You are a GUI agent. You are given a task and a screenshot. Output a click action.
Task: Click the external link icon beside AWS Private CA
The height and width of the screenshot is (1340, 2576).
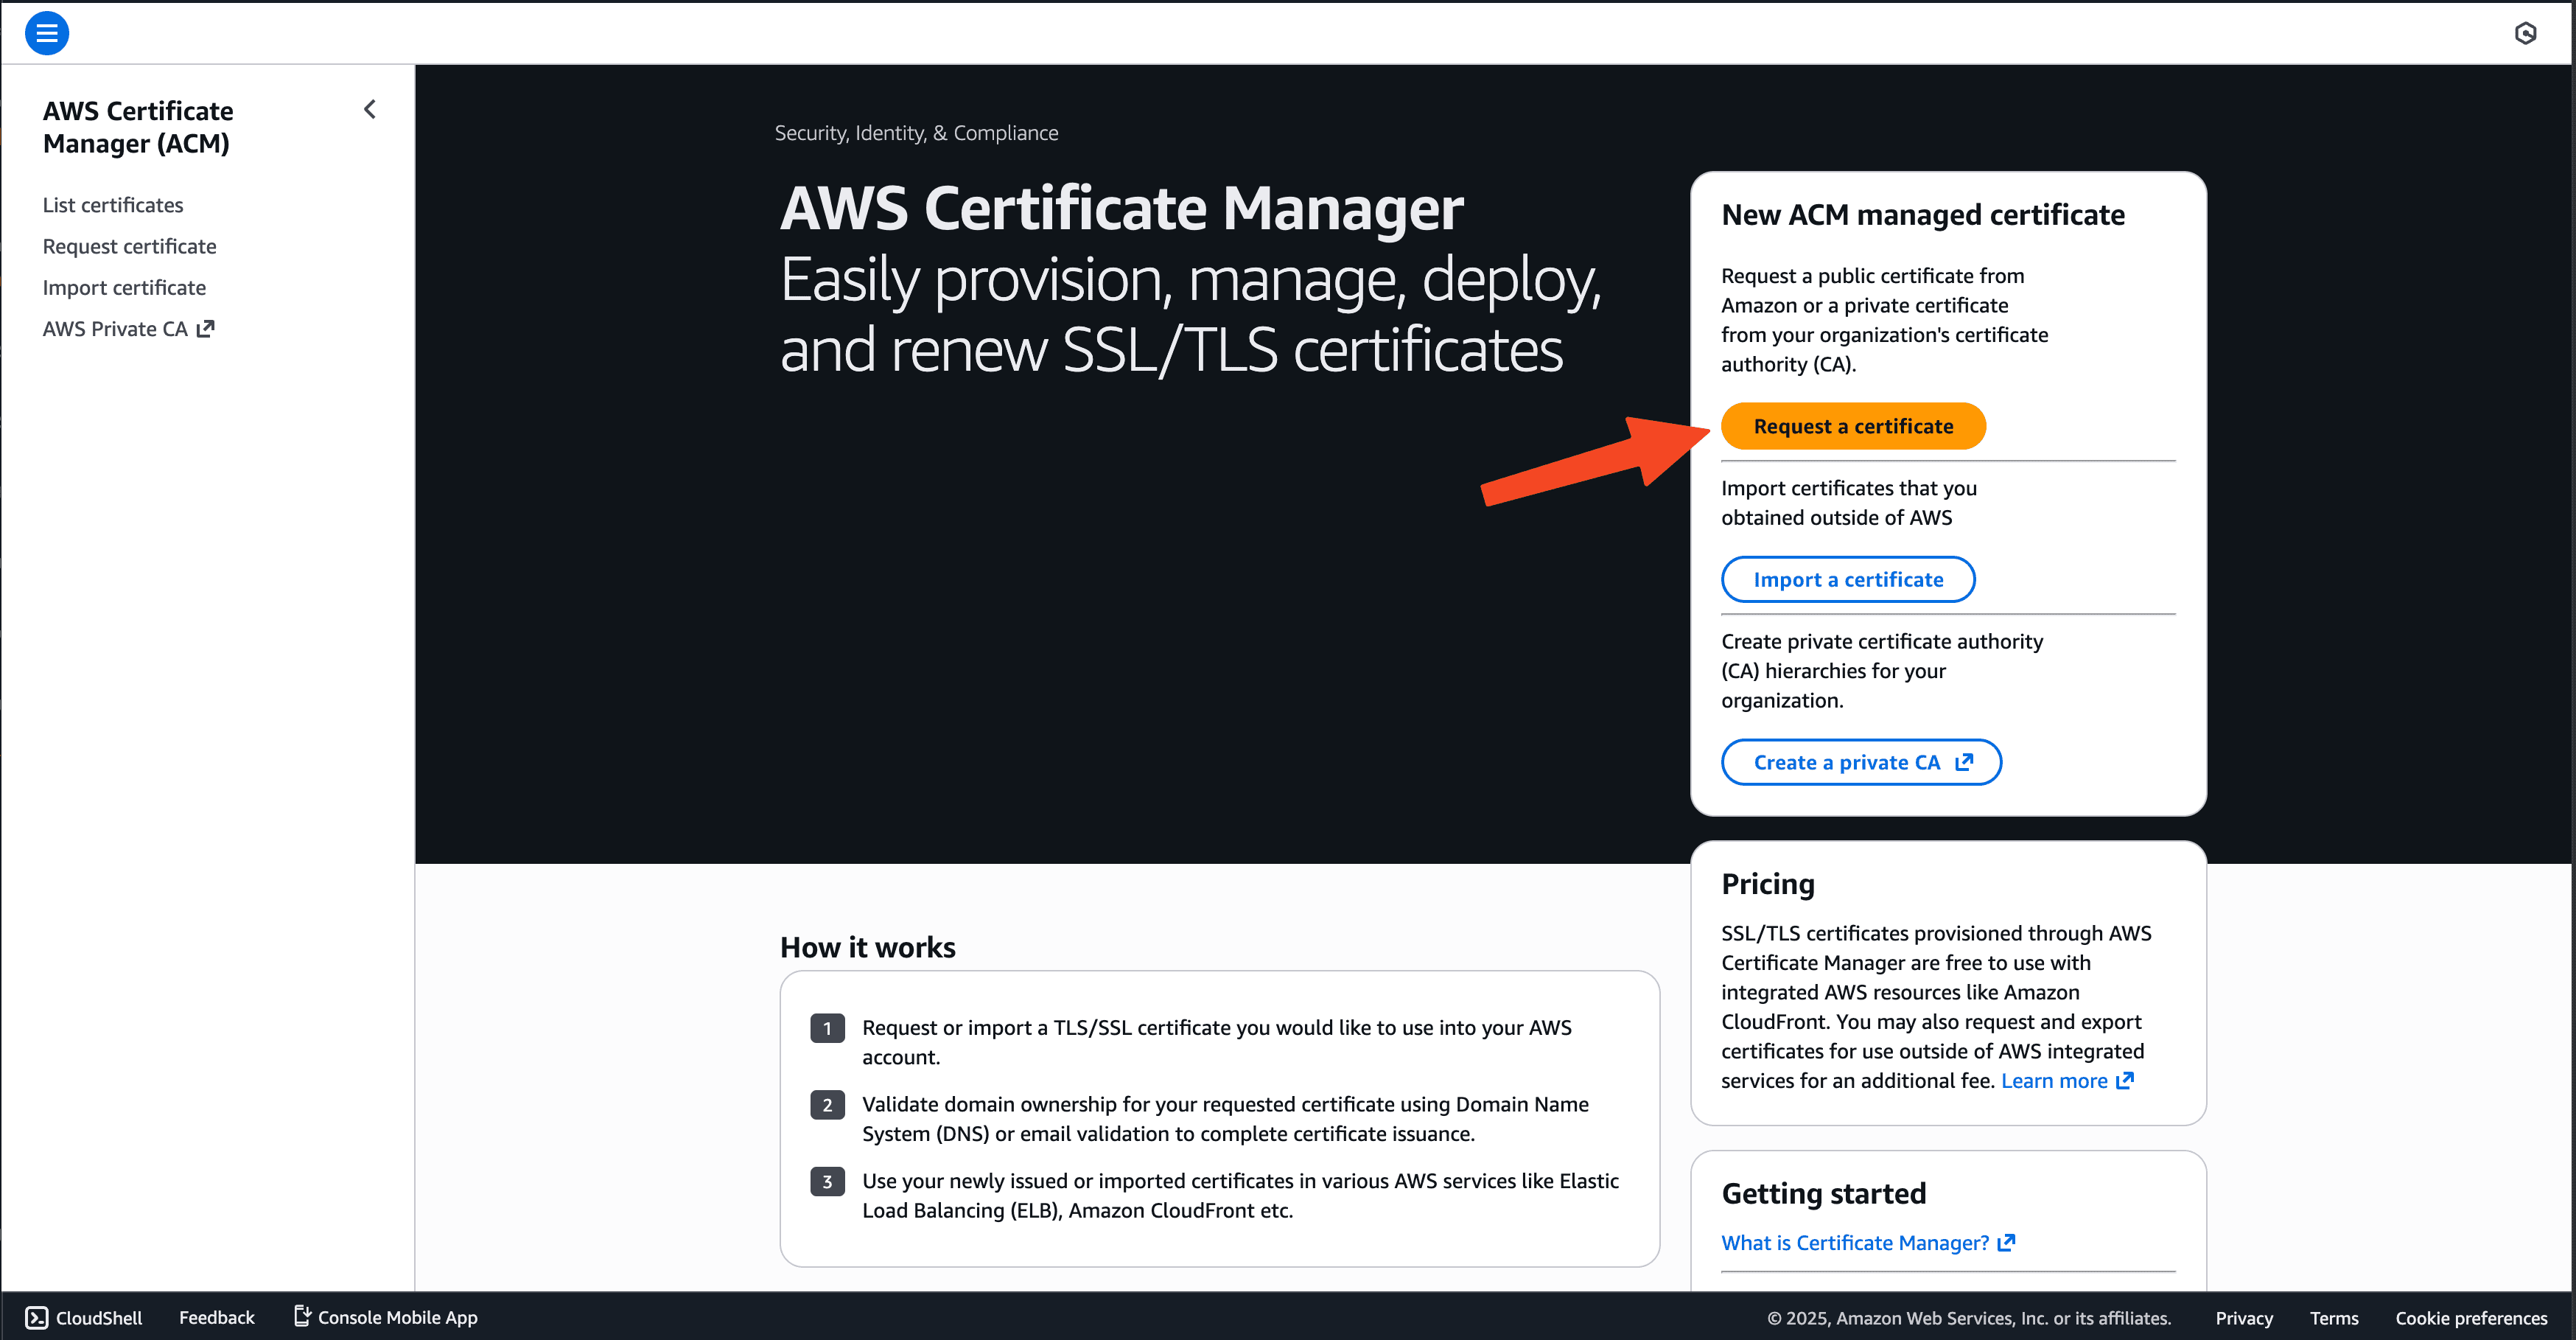click(x=205, y=328)
